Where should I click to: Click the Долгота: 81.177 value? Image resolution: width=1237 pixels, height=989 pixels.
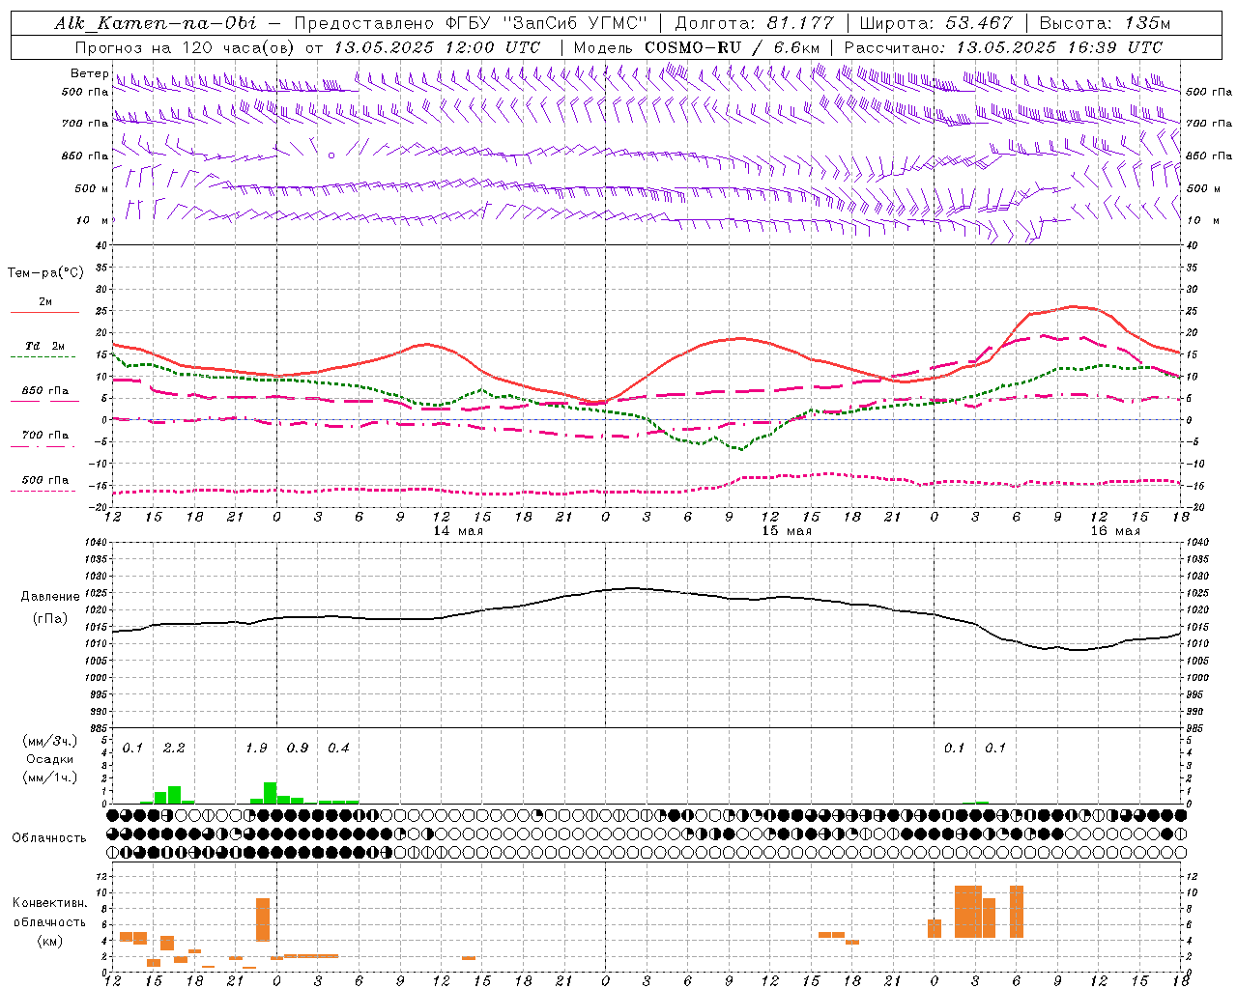pyautogui.click(x=754, y=23)
